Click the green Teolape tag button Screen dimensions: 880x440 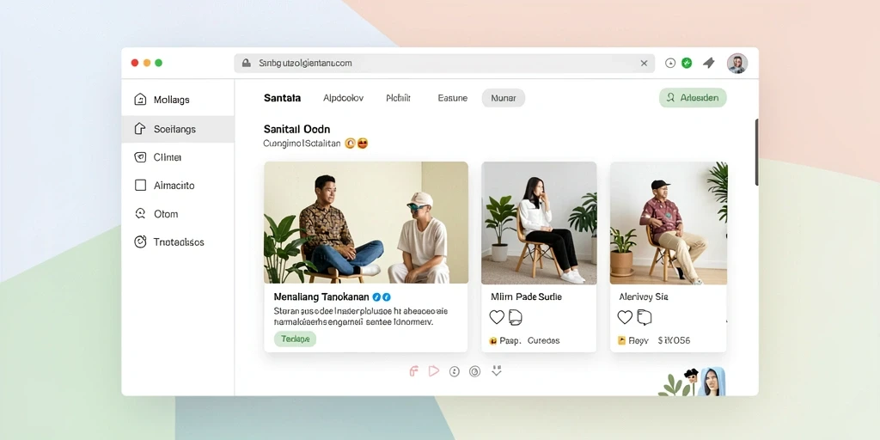tap(296, 339)
